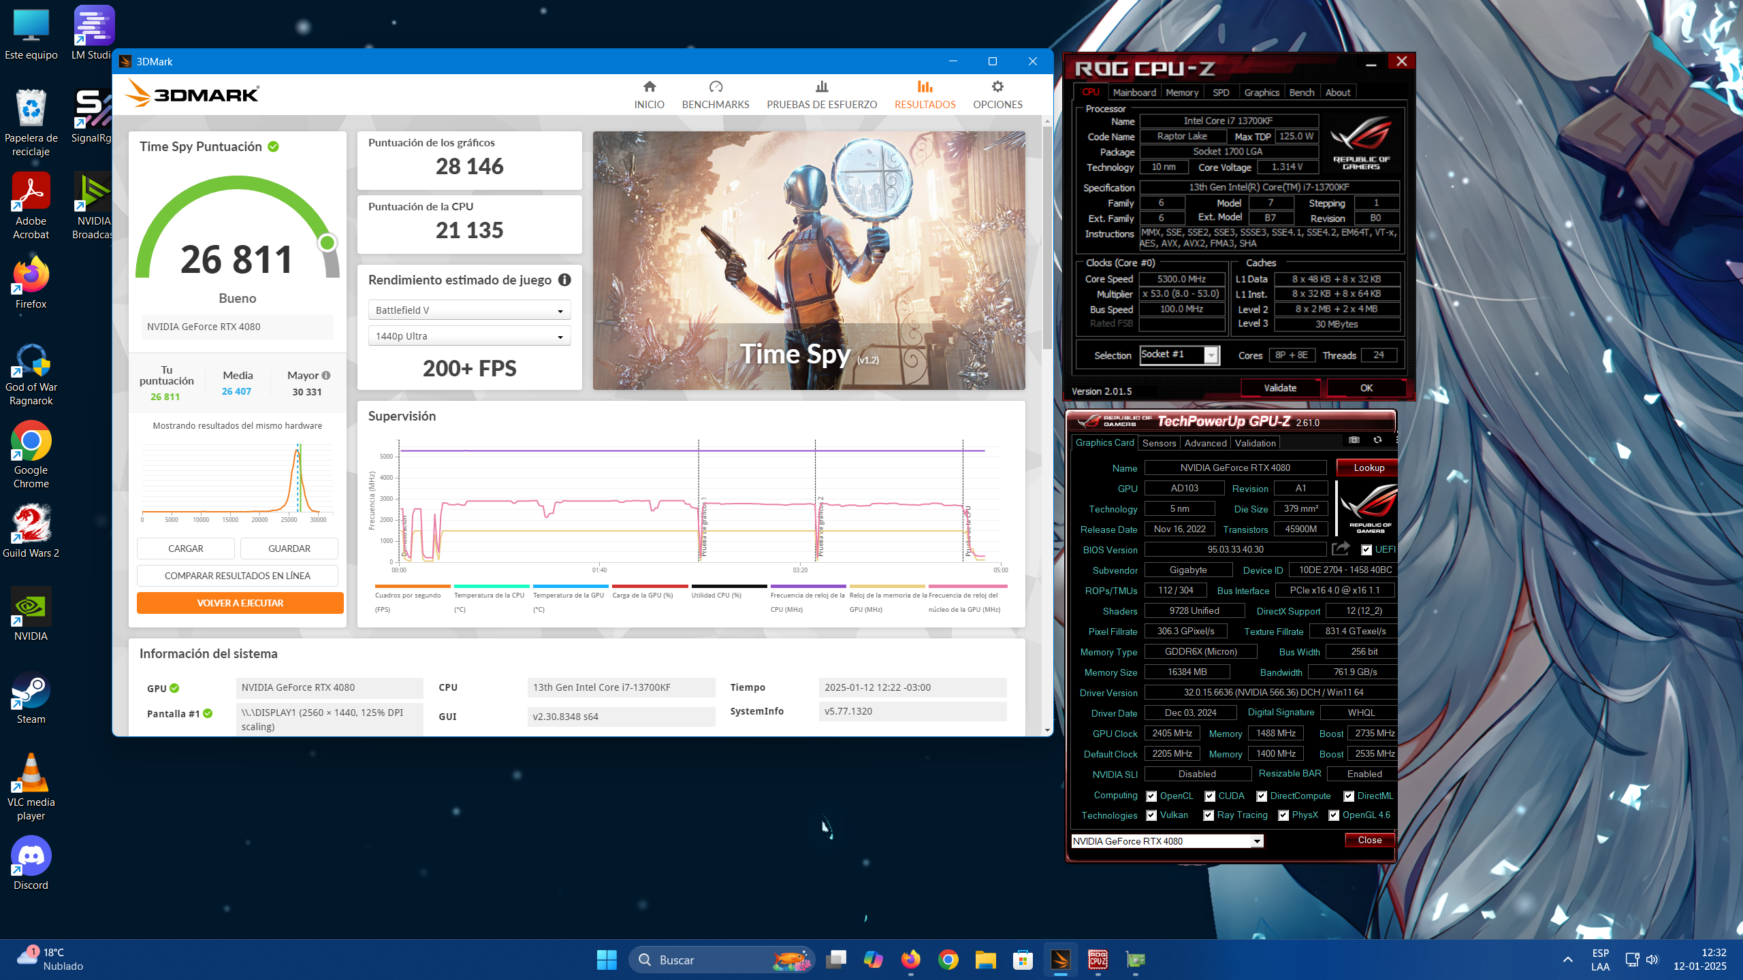Show hidden system tray icons chevron

(x=1567, y=960)
